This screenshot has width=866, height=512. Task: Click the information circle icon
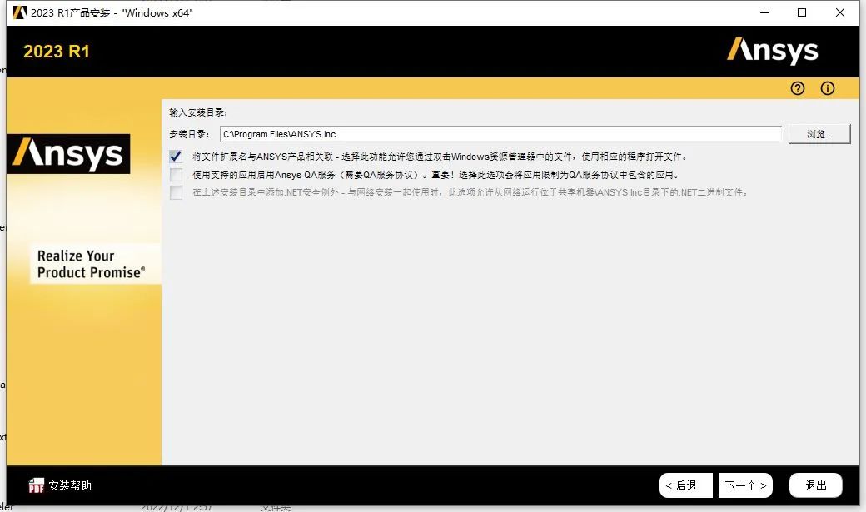[827, 87]
